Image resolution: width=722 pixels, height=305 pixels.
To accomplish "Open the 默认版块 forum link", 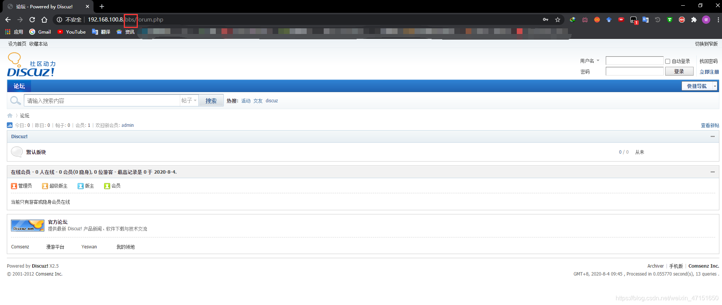I will (36, 152).
